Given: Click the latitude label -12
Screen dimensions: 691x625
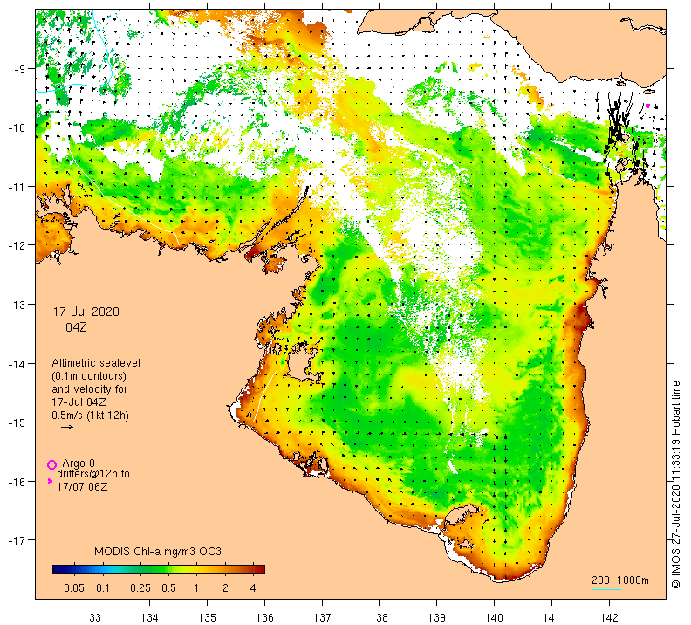Looking at the screenshot, I should 17,245.
